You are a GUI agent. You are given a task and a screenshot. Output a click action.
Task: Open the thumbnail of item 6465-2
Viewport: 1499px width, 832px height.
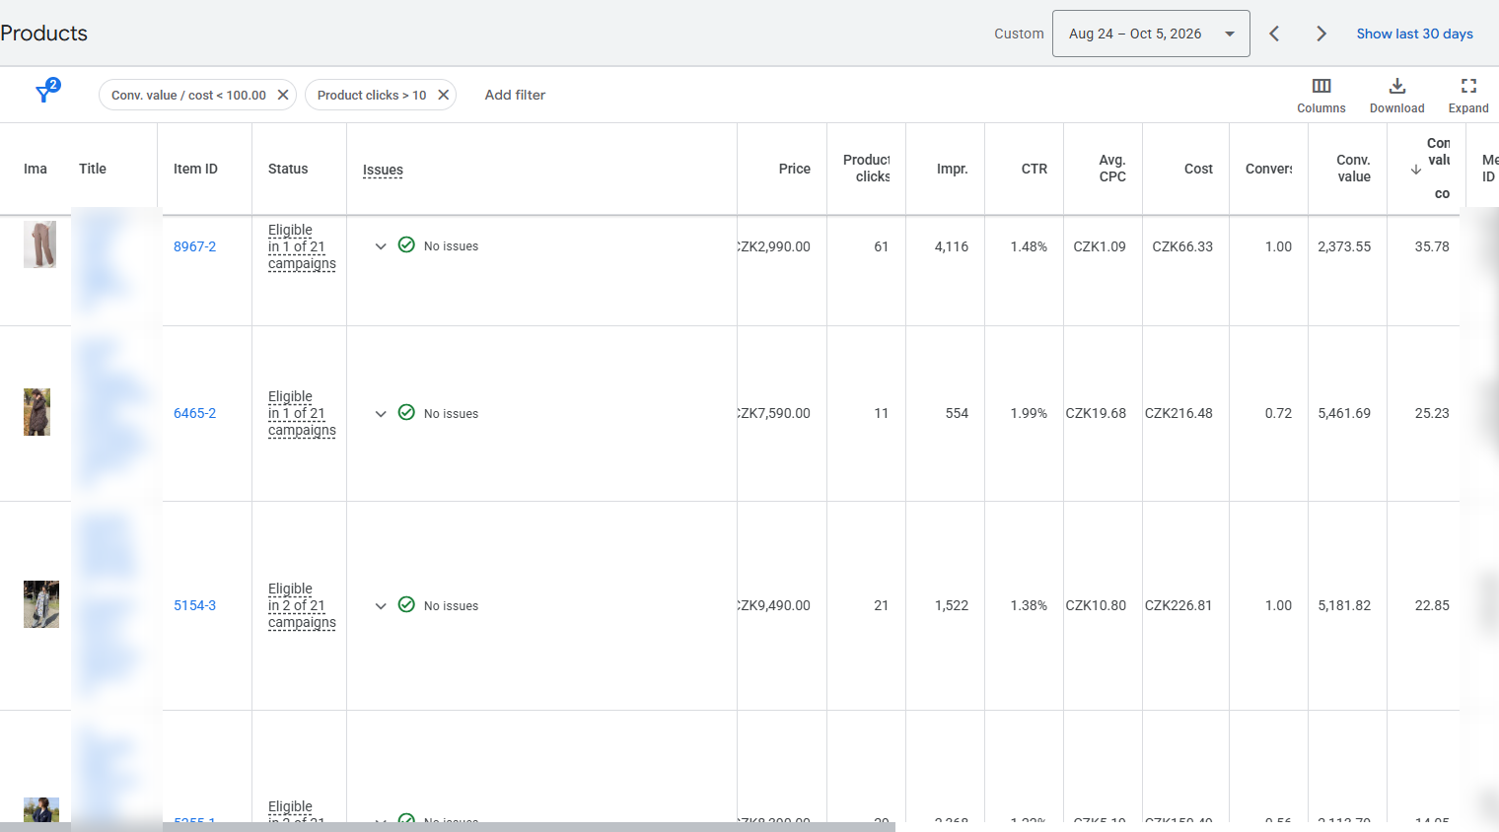pyautogui.click(x=36, y=412)
